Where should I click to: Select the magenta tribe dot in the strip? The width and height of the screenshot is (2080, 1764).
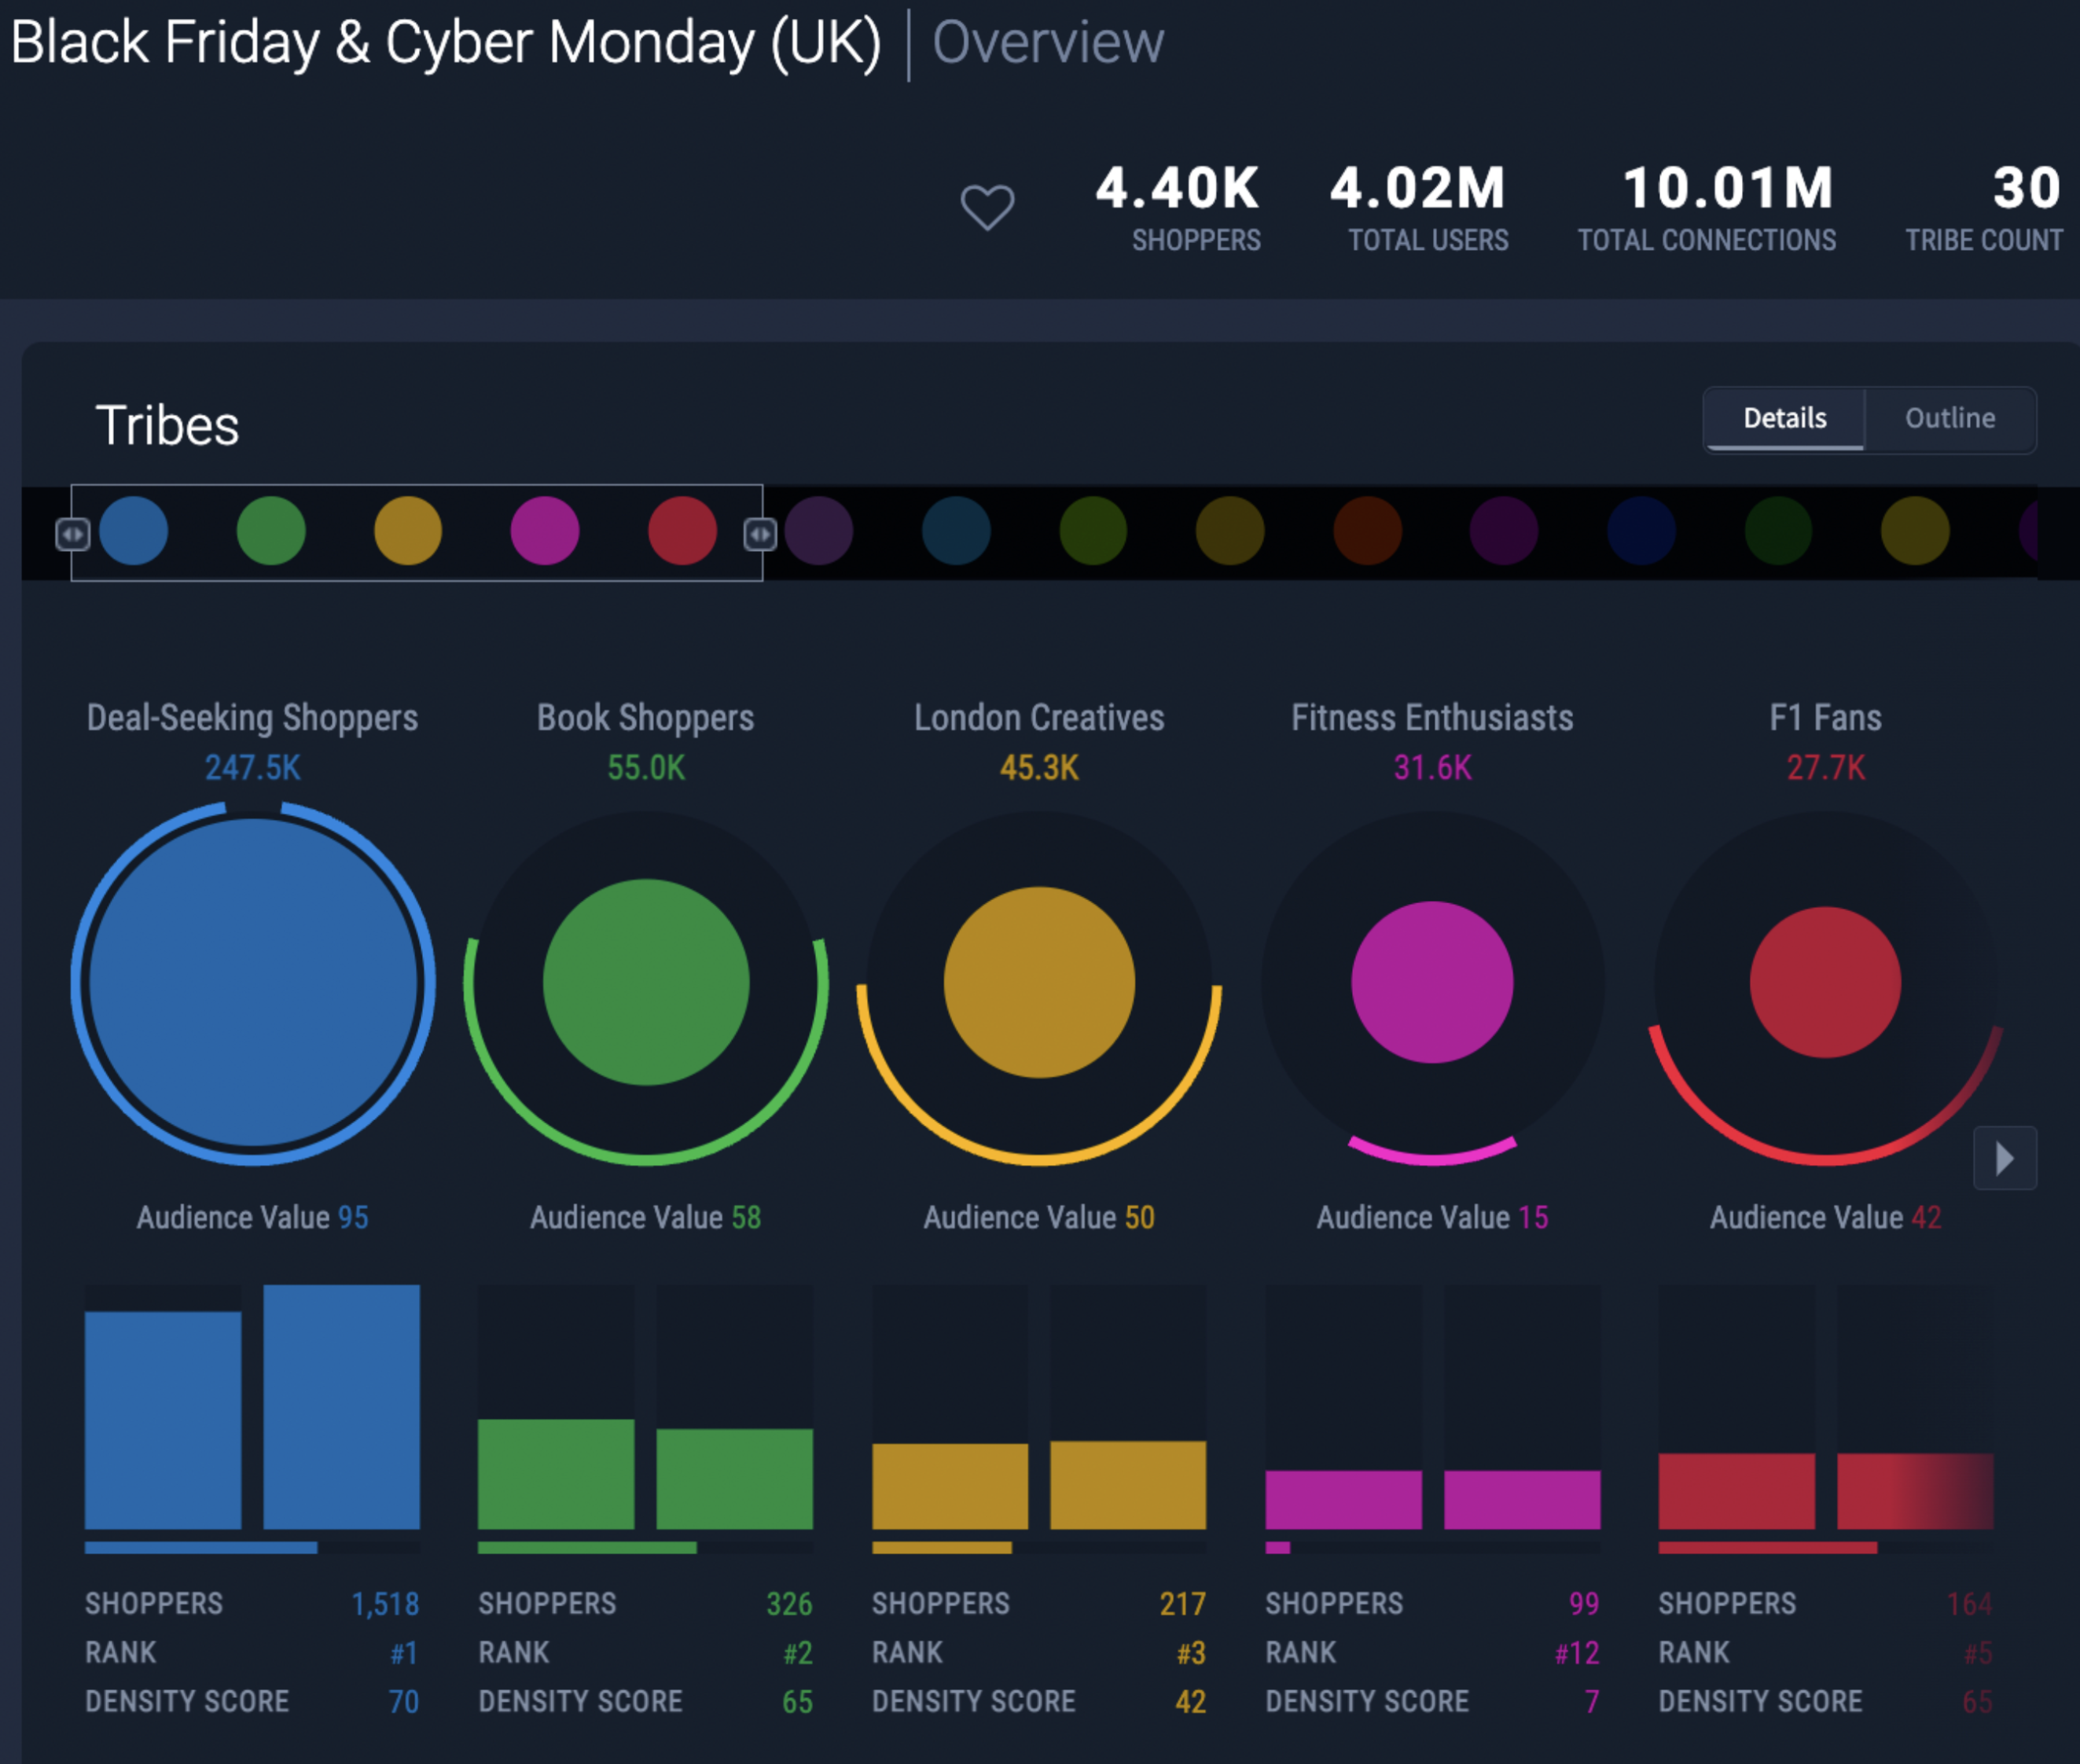tap(545, 531)
